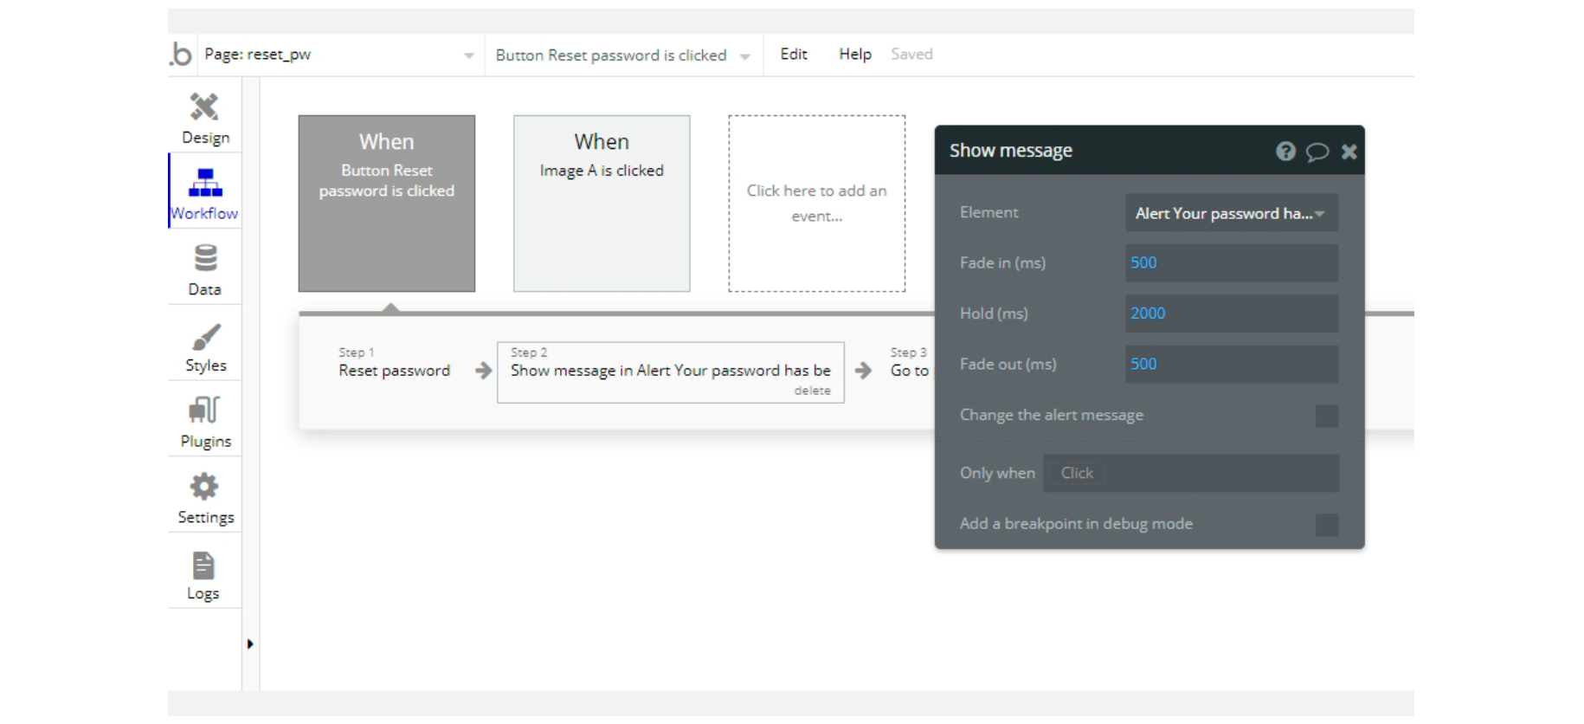
Task: Edit the Fade in (ms) field
Action: click(1232, 262)
